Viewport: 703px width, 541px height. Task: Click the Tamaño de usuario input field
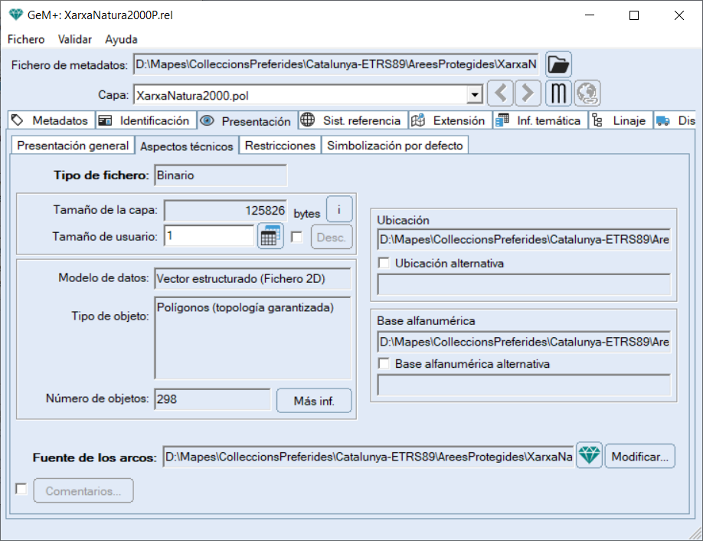[x=208, y=237]
